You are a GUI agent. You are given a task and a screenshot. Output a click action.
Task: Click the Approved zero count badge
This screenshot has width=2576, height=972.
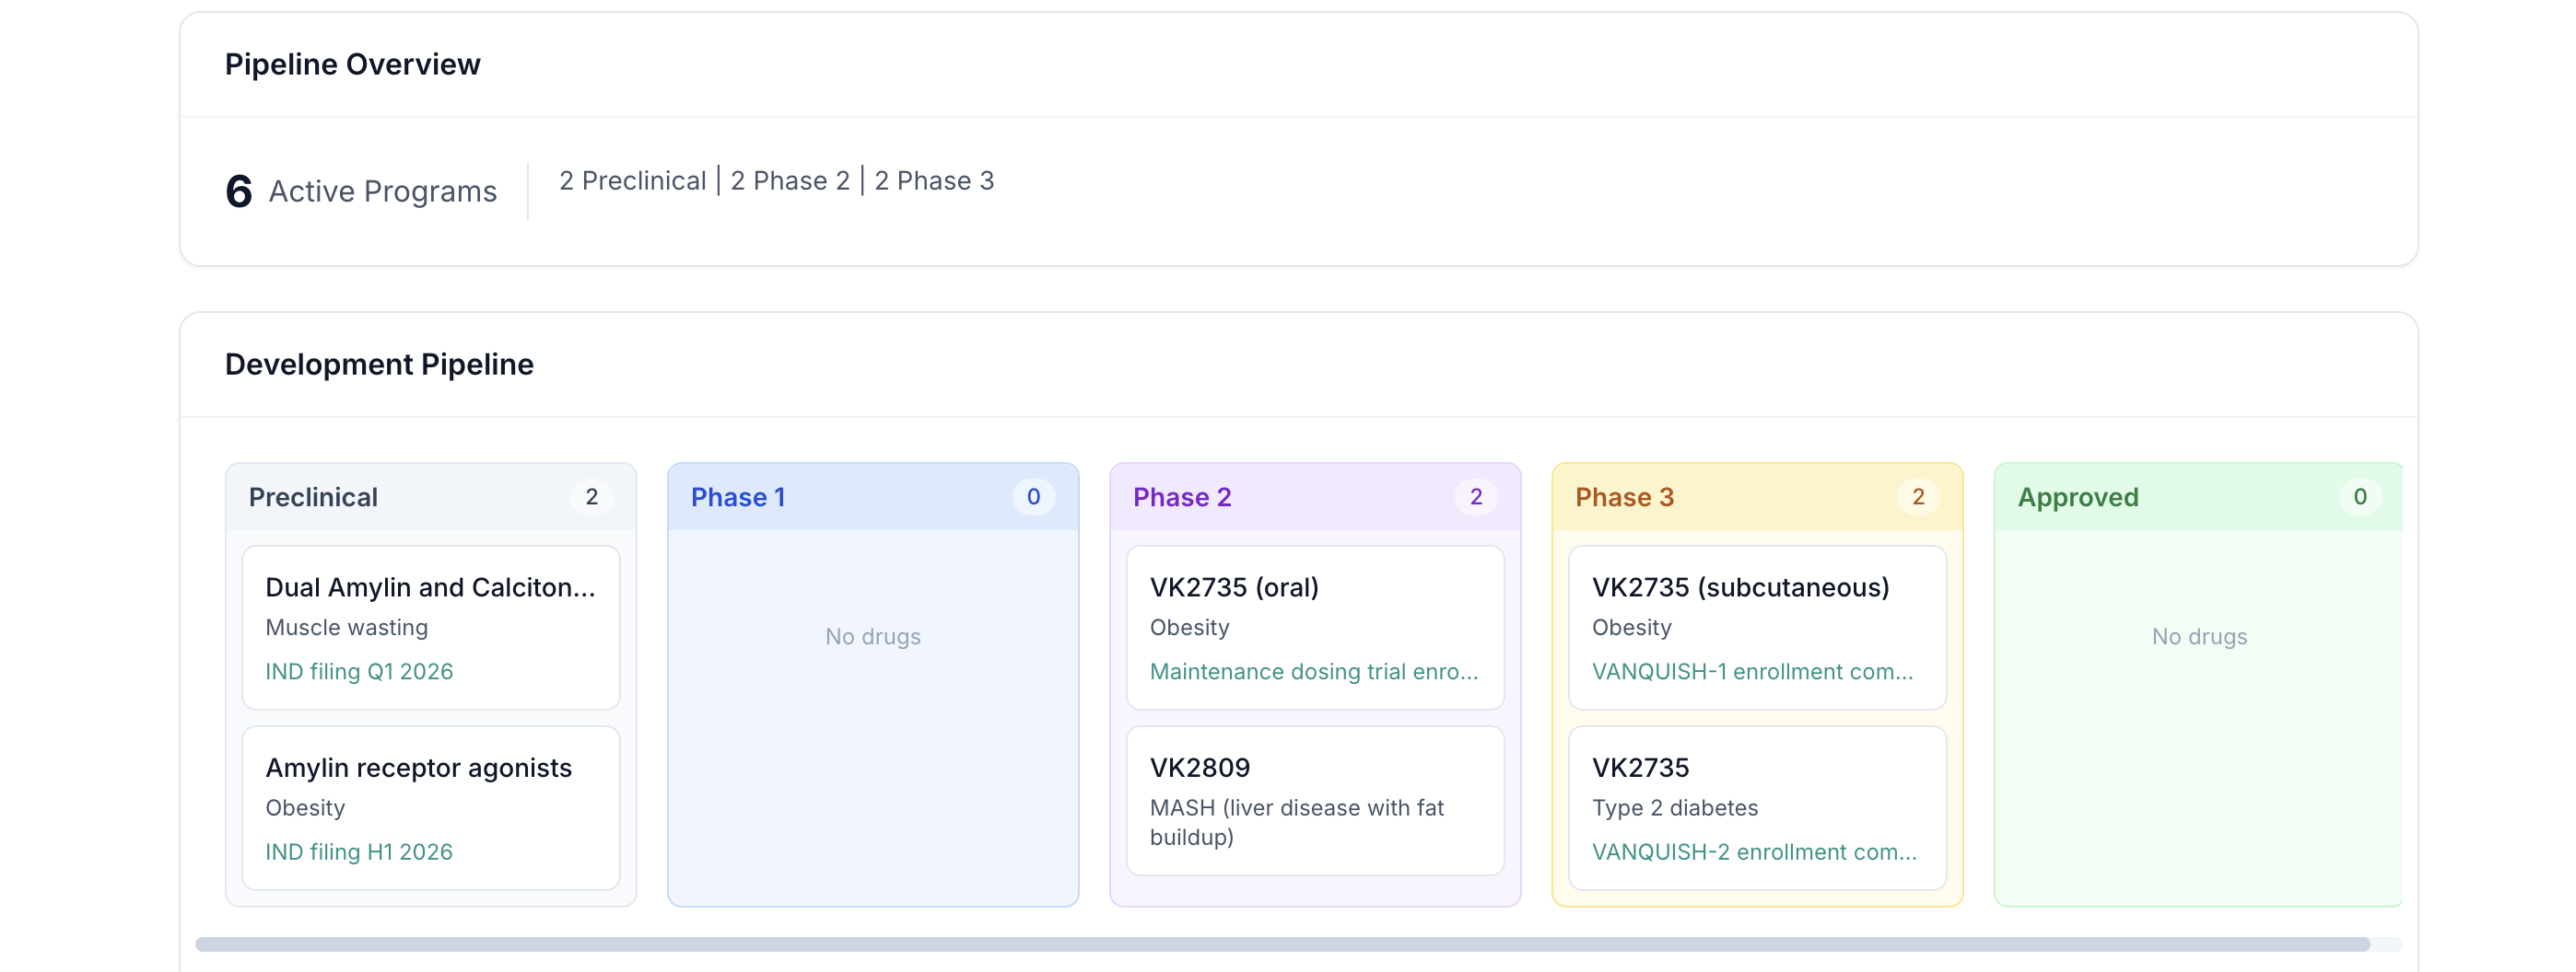(x=2359, y=496)
